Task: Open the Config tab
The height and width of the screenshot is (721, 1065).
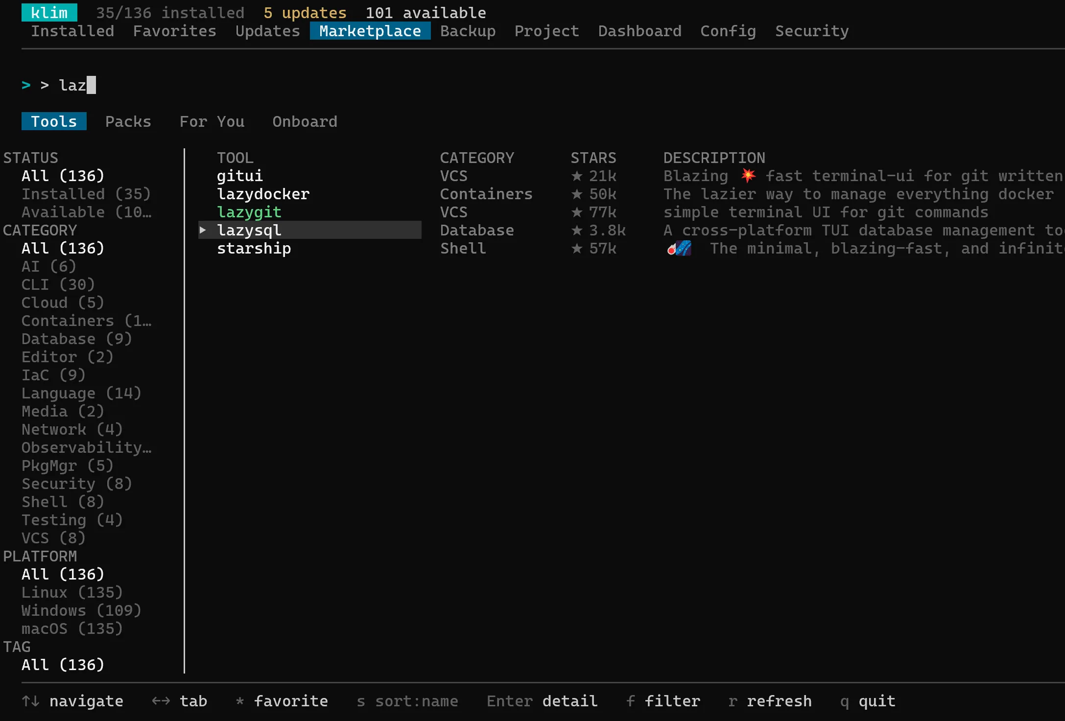Action: pyautogui.click(x=728, y=31)
